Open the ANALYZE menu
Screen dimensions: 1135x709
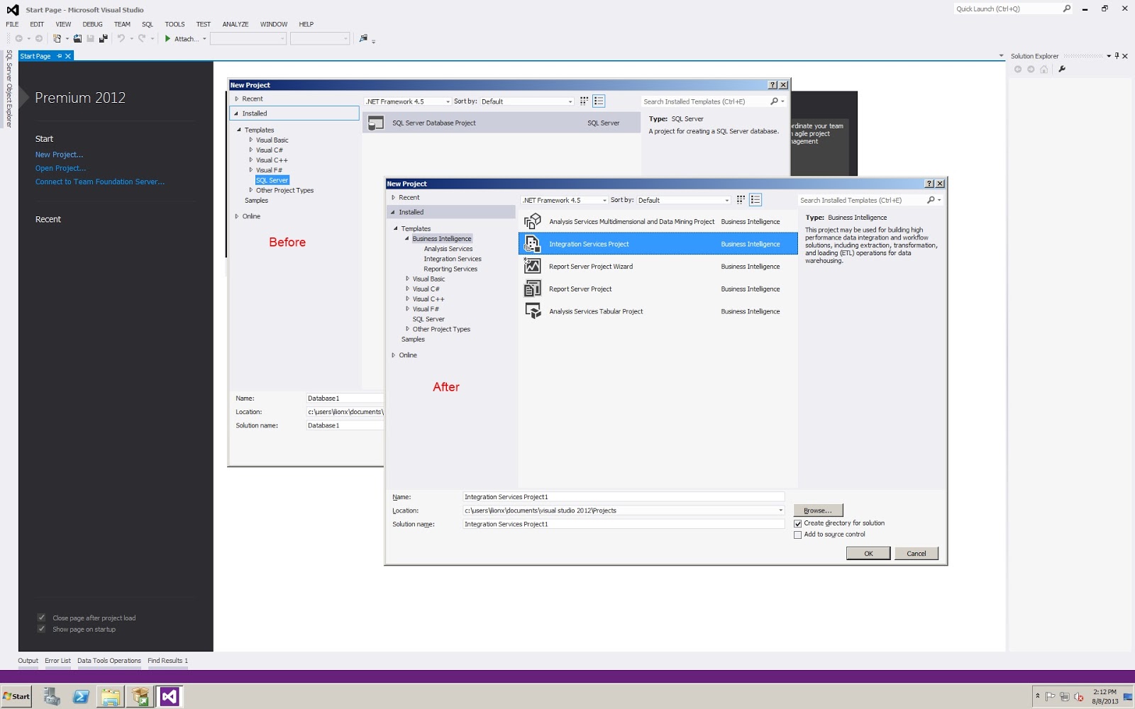(236, 24)
